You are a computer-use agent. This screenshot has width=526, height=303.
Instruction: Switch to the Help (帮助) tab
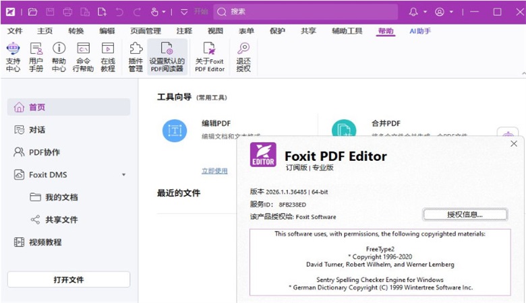click(386, 31)
